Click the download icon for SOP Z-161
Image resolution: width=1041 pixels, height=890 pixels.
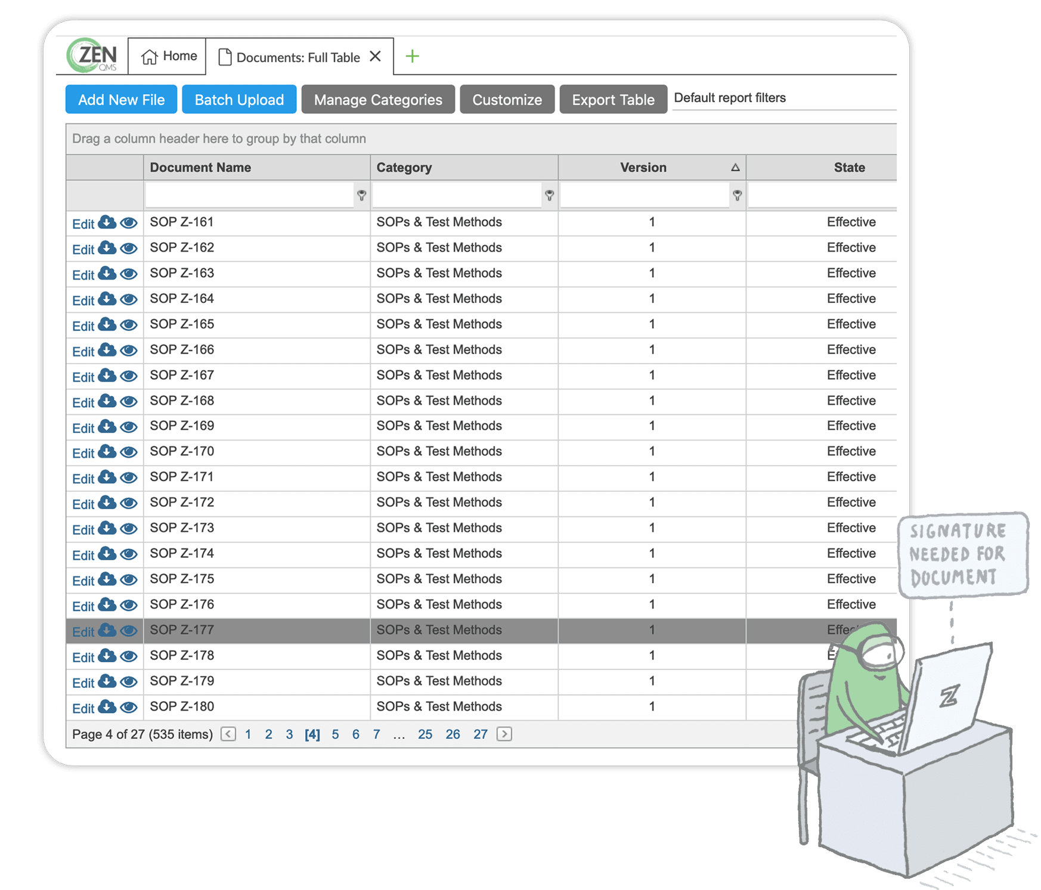tap(107, 222)
